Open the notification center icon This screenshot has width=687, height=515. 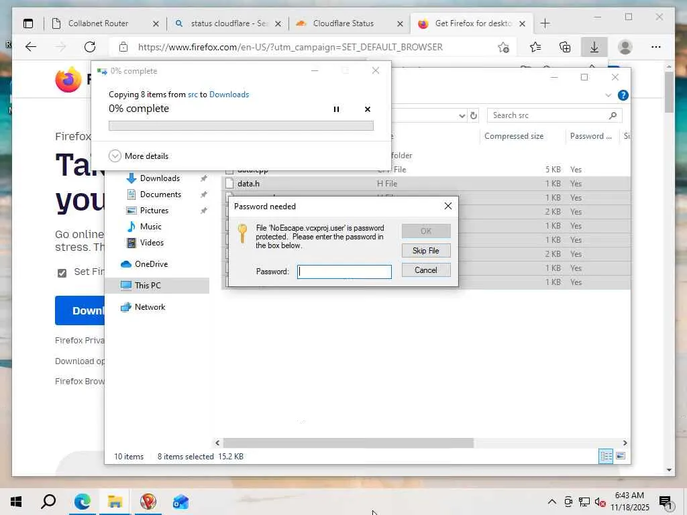point(666,502)
